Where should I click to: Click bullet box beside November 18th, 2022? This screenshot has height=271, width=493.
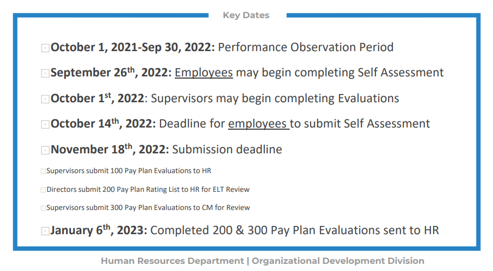click(x=45, y=150)
